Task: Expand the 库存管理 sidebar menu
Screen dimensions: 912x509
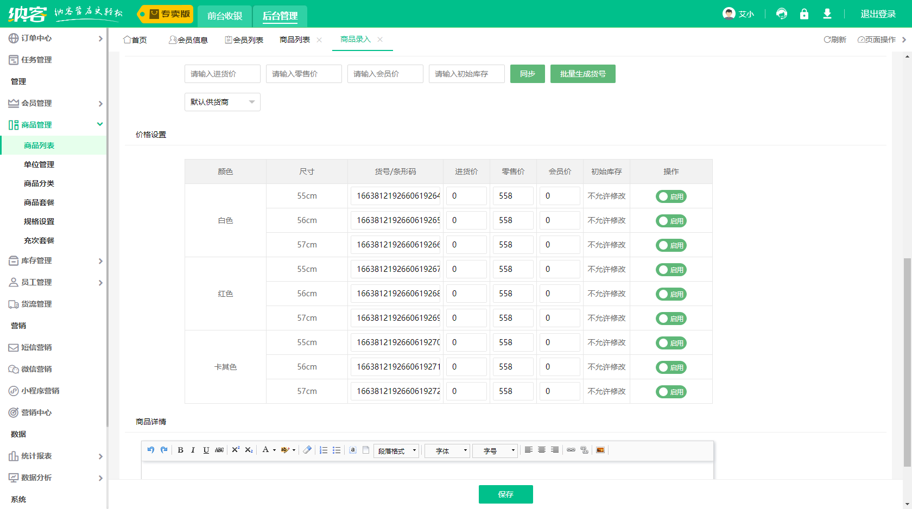Action: coord(54,260)
